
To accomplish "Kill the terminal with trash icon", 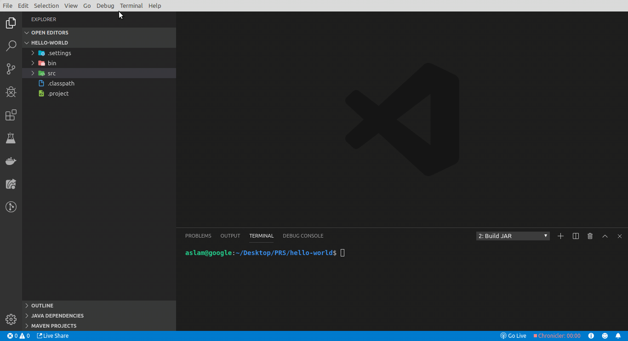I will click(x=590, y=236).
